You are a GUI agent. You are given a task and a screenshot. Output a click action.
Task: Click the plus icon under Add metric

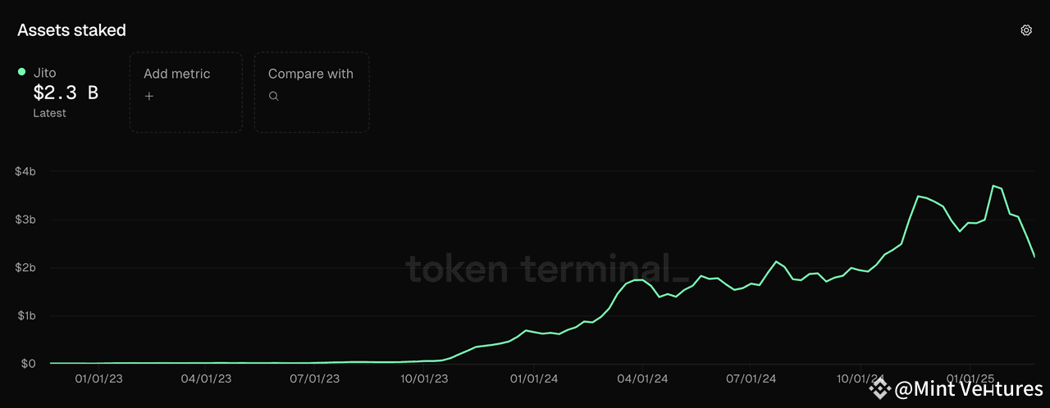(148, 97)
